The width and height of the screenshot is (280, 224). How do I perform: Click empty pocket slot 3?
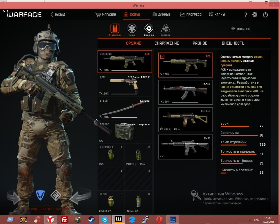pos(111,179)
